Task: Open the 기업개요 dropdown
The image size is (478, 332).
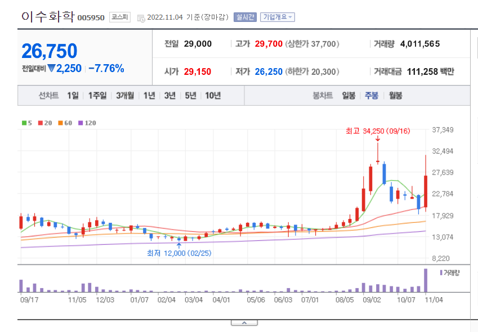Action: (x=278, y=17)
